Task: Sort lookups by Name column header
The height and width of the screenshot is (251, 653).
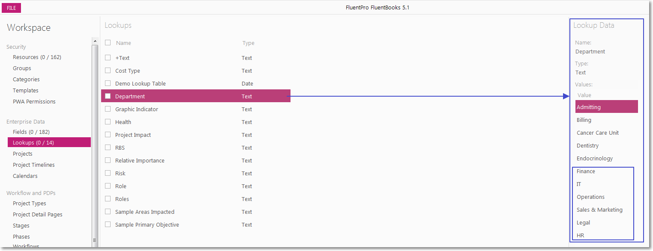Action: click(123, 43)
